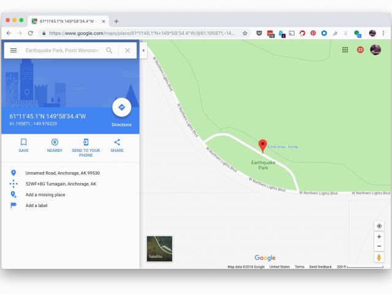Switch to Satellite view thumbnail
Viewport: 392px width, 294px height.
[x=159, y=249]
